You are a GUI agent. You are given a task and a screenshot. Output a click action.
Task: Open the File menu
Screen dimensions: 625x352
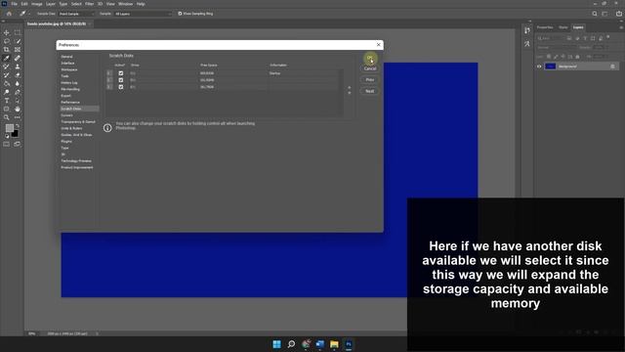coord(14,4)
